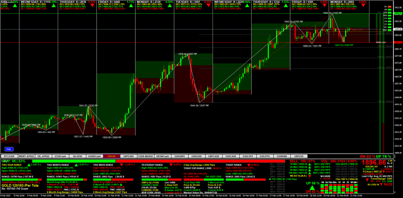
Task: Click the THIS YEAR RANGE green up arrow
Action: pyautogui.click(x=29, y=165)
